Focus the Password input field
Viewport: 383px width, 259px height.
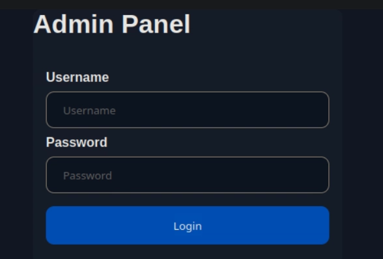[188, 175]
